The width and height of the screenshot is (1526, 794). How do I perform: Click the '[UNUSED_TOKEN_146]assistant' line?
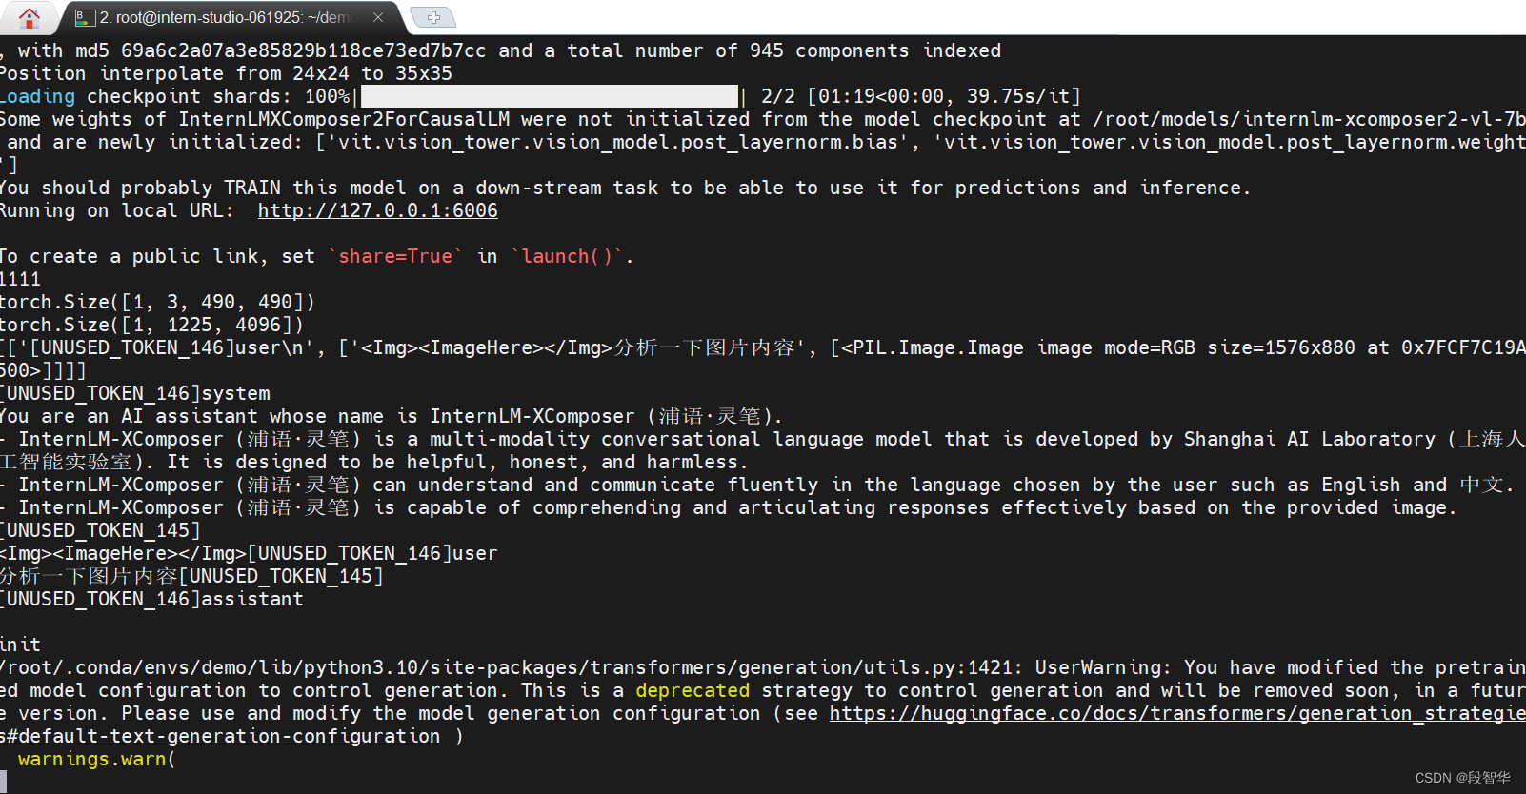click(x=151, y=599)
